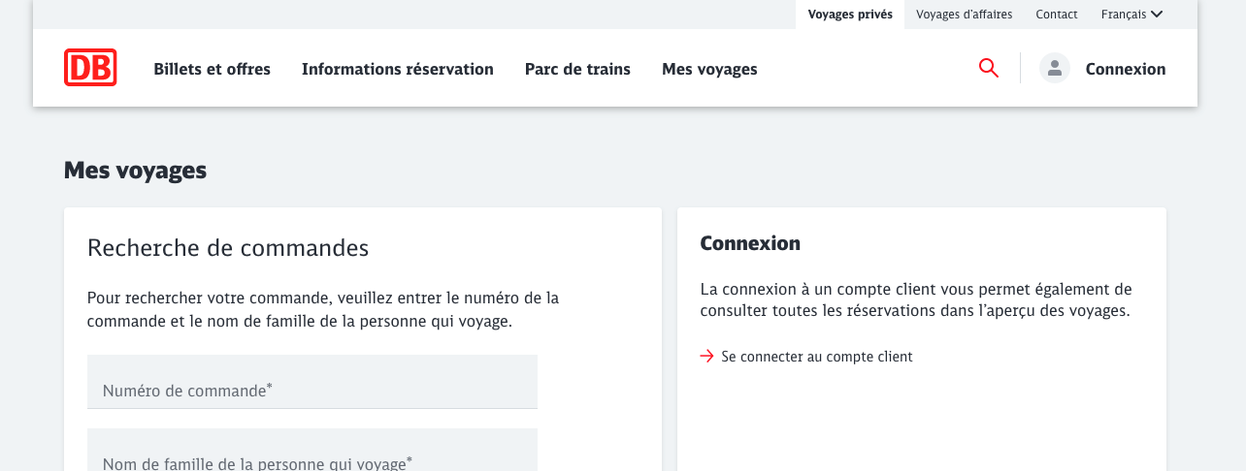Go to Mes voyages in the navigation bar
The image size is (1246, 471).
pos(709,69)
